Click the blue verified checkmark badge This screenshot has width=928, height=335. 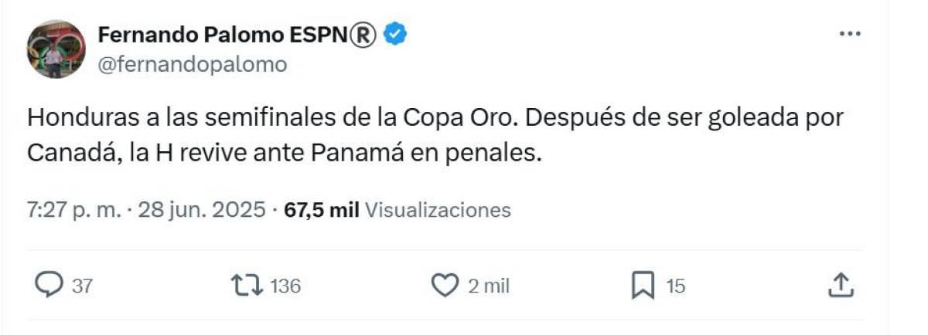(397, 35)
